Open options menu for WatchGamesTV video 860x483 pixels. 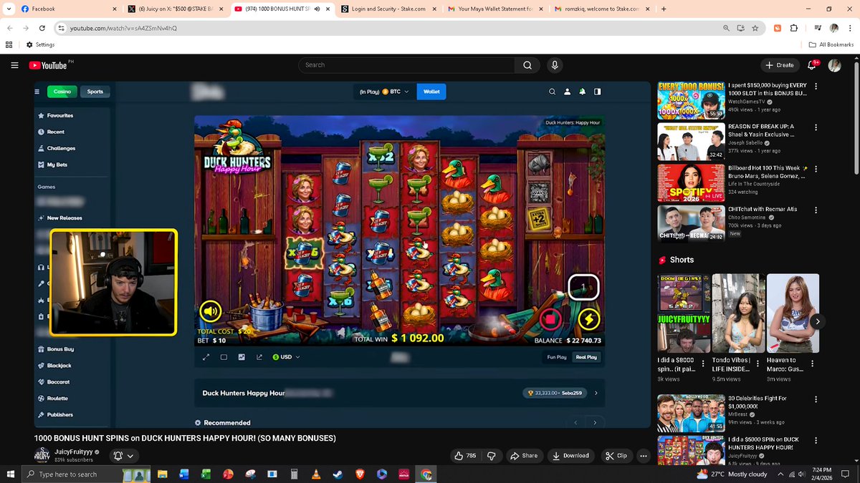(816, 87)
